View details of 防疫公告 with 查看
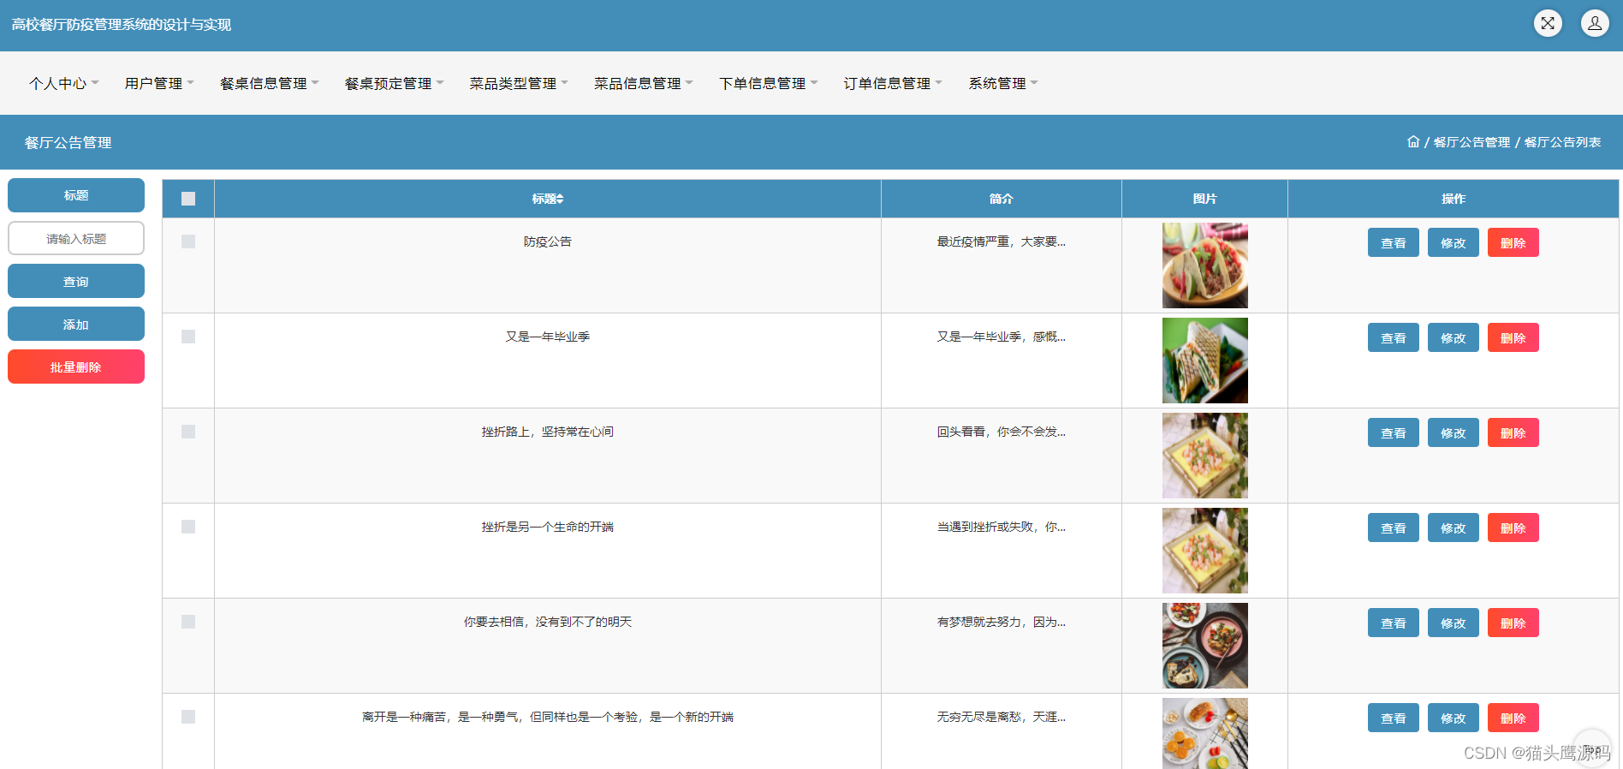Viewport: 1623px width, 769px height. (x=1394, y=242)
